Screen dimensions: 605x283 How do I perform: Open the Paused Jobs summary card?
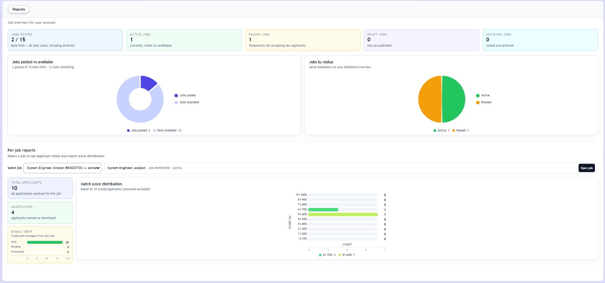point(303,40)
